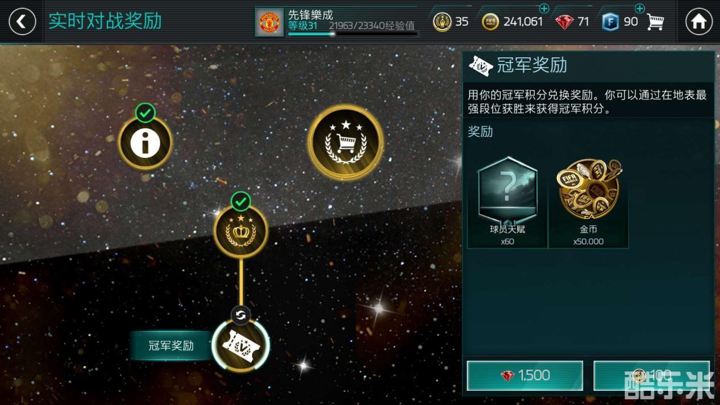Add more FIFA coins with plus icon
The width and height of the screenshot is (720, 405).
pos(544,9)
